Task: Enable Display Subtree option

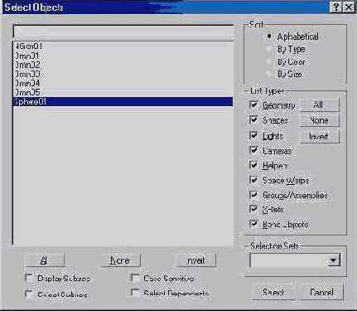Action: [x=29, y=278]
